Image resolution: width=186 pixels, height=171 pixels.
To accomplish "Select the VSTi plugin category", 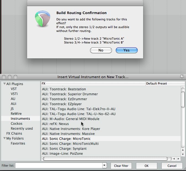I will click(14, 94).
